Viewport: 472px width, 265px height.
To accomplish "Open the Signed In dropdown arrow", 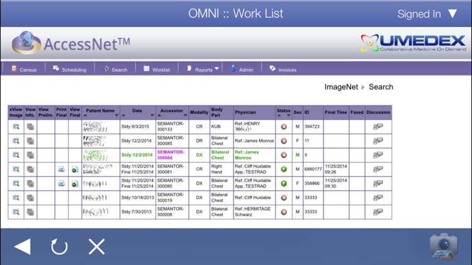I will pyautogui.click(x=452, y=14).
